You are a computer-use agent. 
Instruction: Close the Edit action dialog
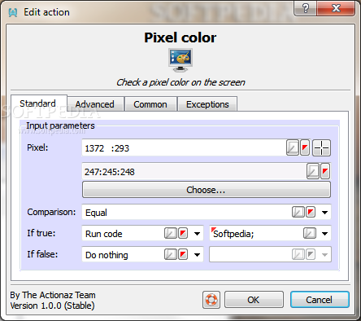click(336, 8)
